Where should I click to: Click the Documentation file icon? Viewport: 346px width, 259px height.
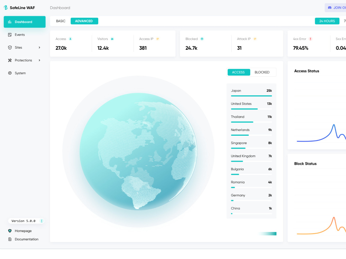tap(10, 239)
